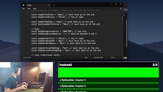Click the icon in the bottom-right of the window behind Notepad

(126, 58)
